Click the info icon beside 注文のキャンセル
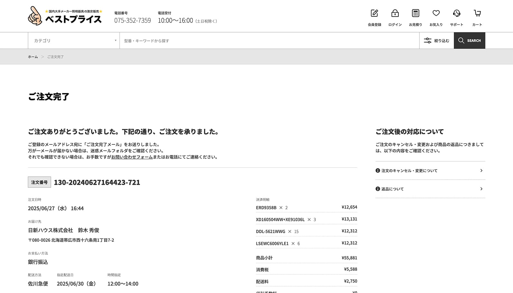The height and width of the screenshot is (293, 513). 378,171
